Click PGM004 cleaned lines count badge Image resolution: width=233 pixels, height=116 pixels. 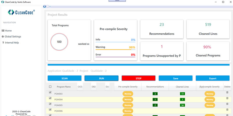pyautogui.click(x=182, y=99)
